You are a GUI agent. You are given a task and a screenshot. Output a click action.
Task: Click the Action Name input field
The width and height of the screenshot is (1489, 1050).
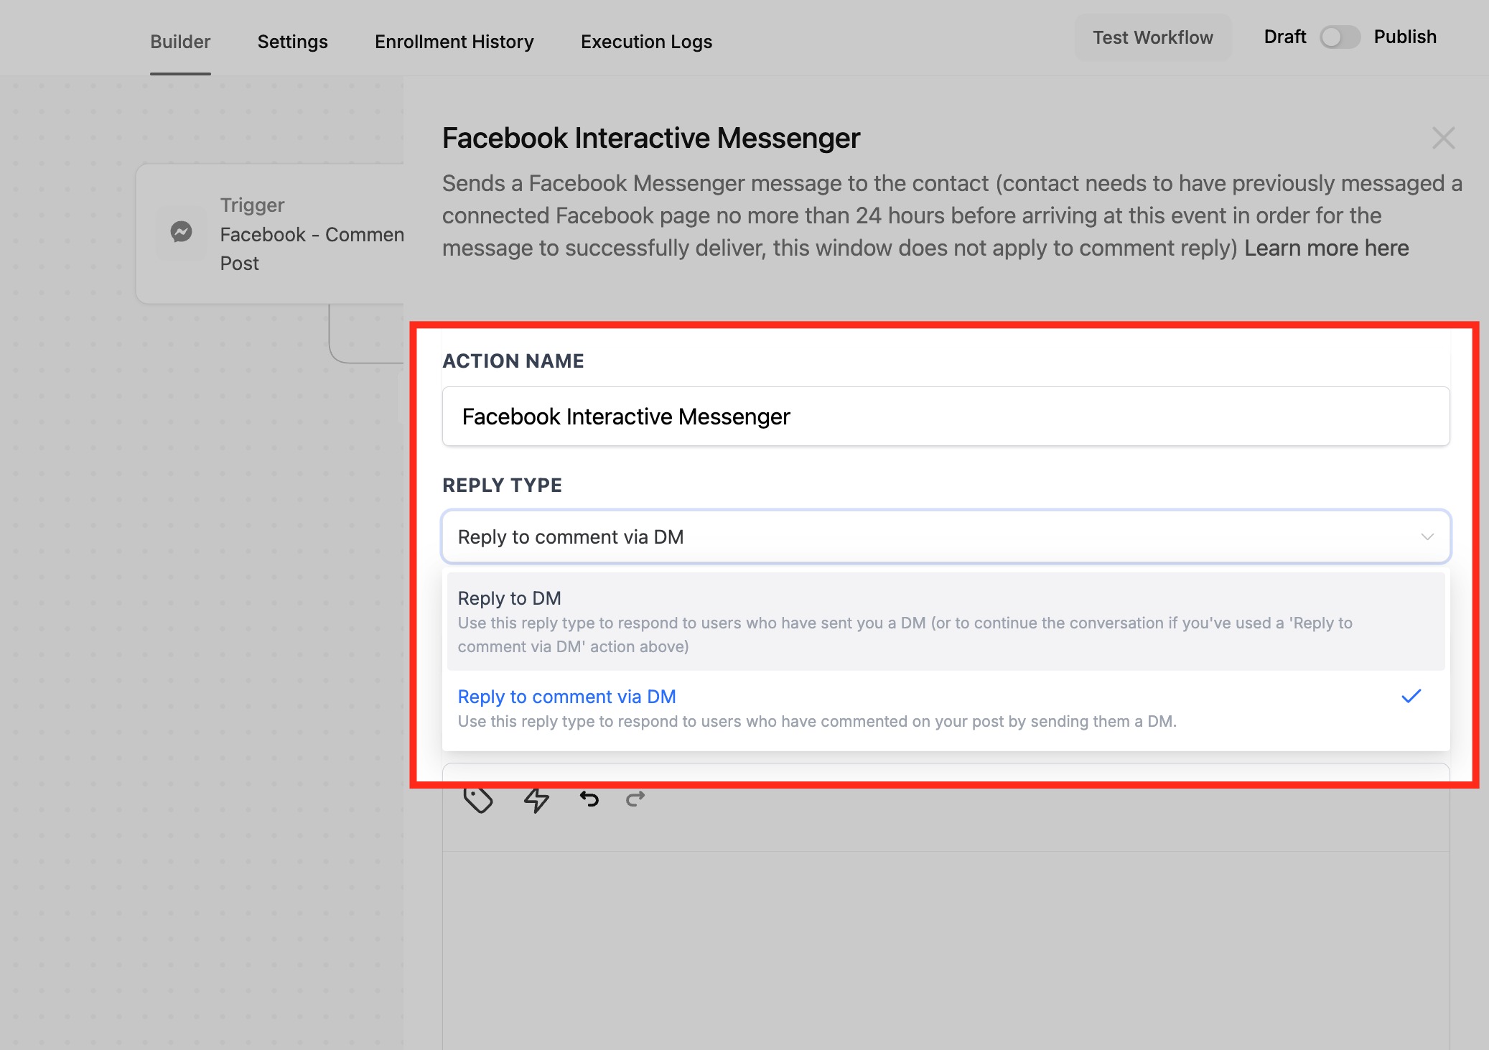[945, 417]
